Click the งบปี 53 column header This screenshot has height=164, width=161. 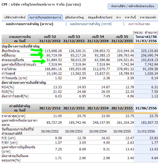coord(74,39)
